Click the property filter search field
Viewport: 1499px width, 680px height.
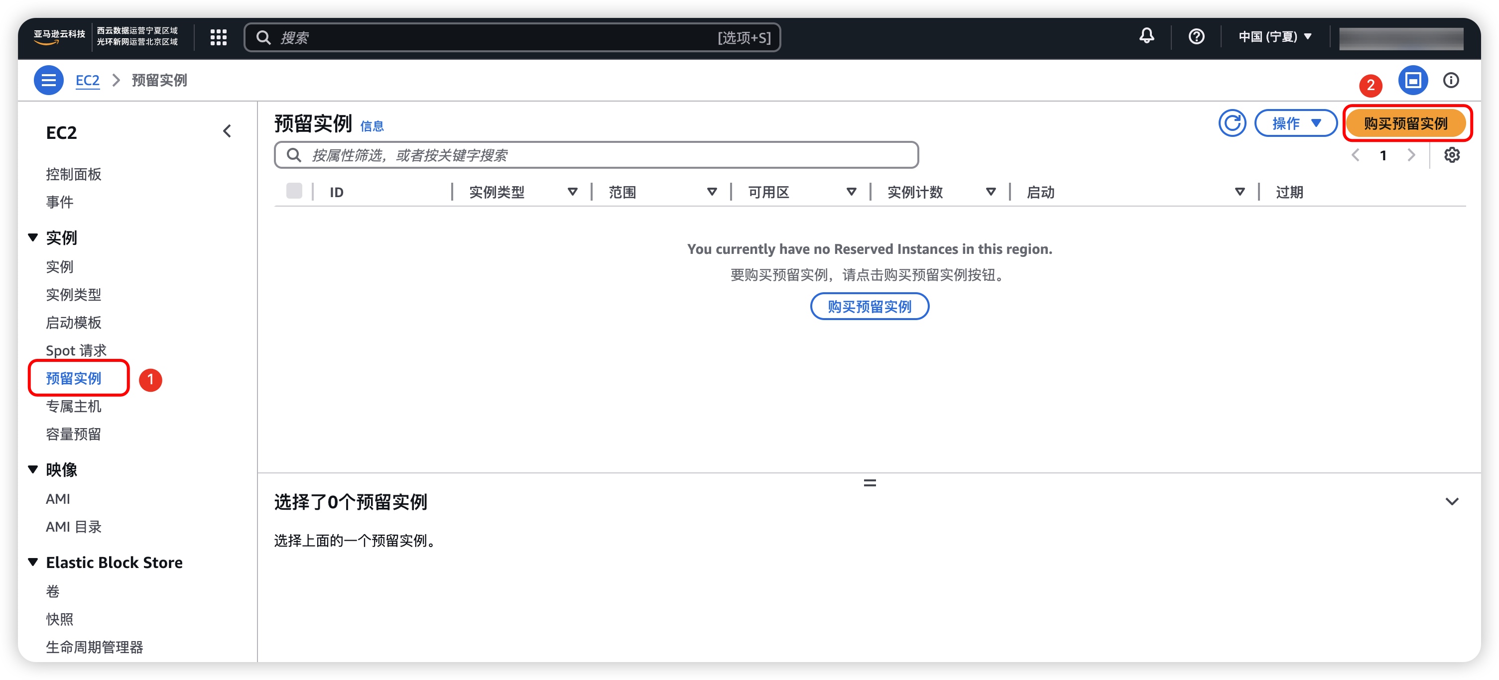tap(597, 155)
